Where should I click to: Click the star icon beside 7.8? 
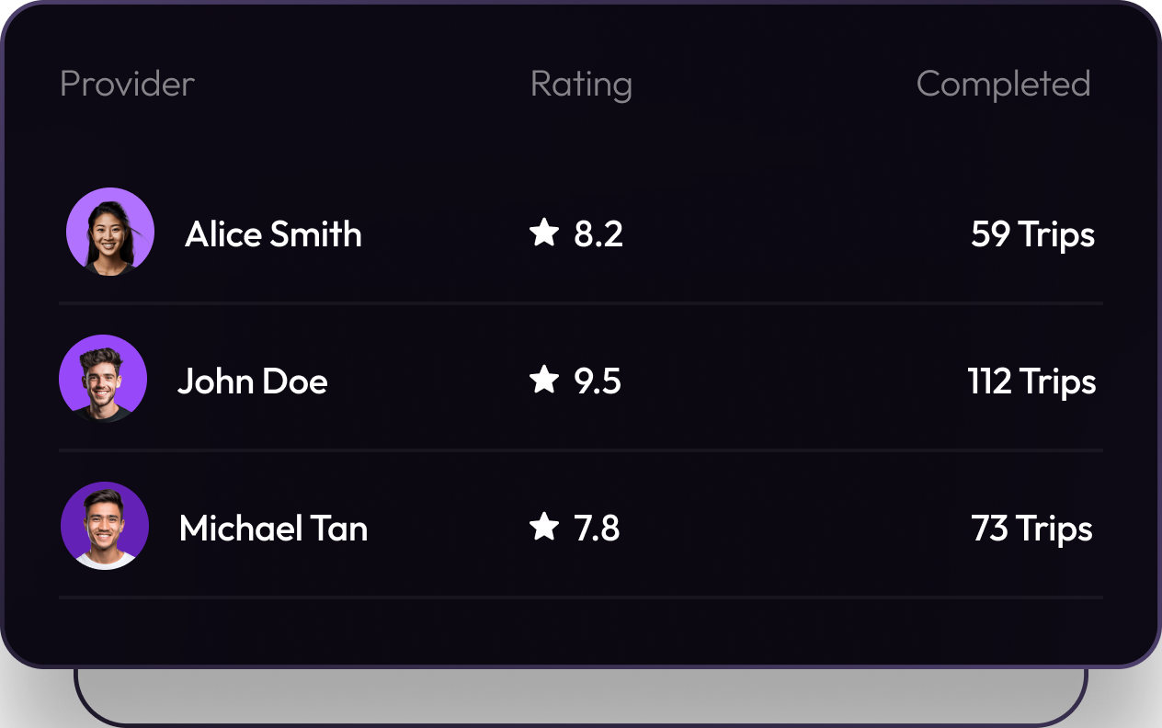click(544, 527)
